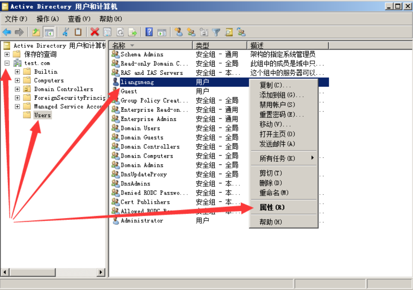Click the Properties toolbar icon
The width and height of the screenshot is (413, 290).
(107, 32)
